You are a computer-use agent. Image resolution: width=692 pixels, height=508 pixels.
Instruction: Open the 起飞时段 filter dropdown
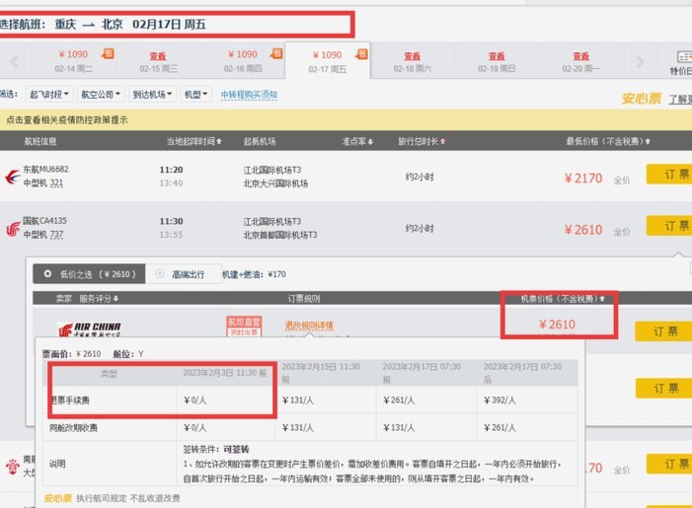49,94
